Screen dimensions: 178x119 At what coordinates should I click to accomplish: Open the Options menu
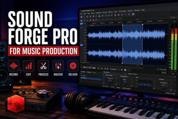click(130, 11)
